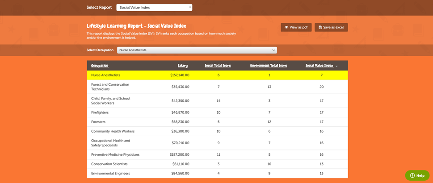
Task: Click the Forest and Conservation Technicians row
Action: [x=217, y=87]
